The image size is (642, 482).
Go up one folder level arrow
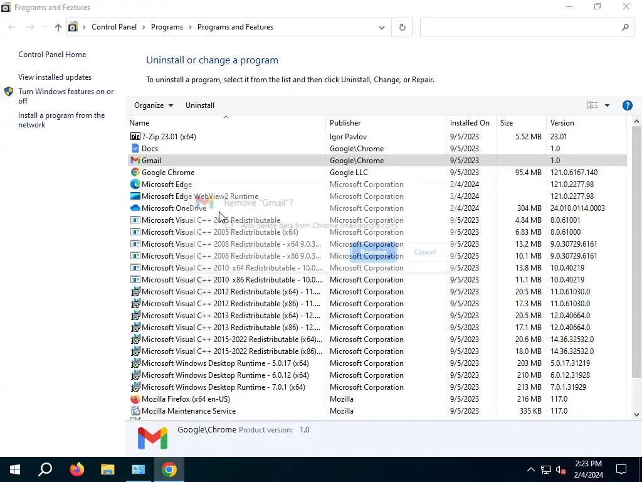(x=58, y=27)
